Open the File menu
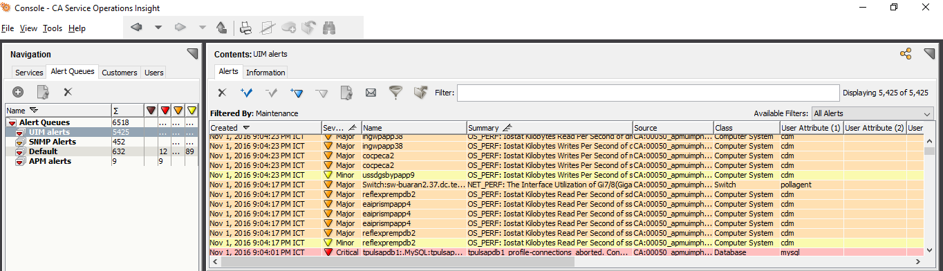 pos(8,28)
